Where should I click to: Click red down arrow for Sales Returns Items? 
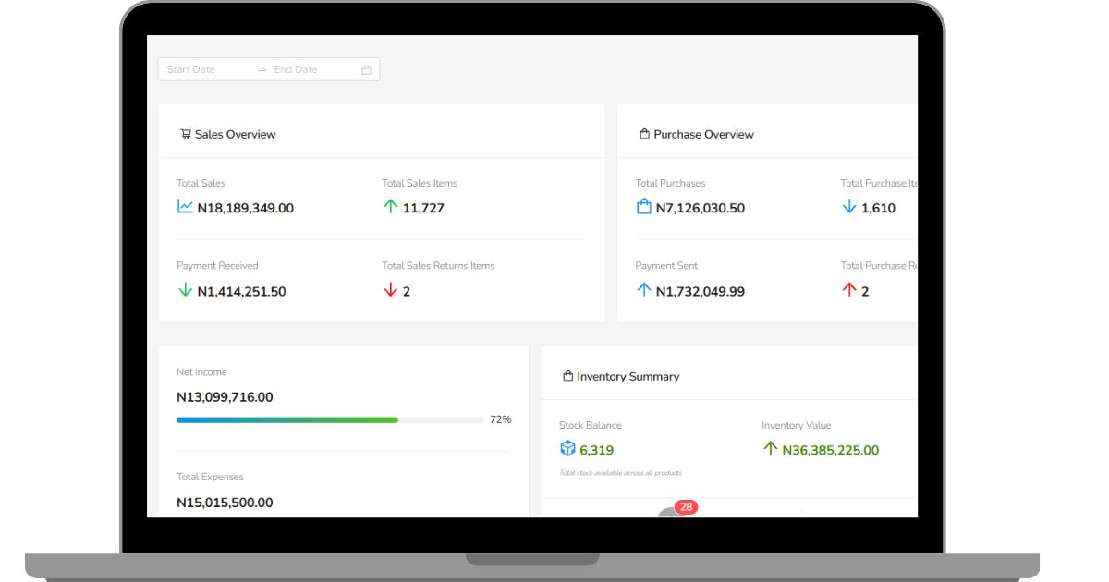390,290
